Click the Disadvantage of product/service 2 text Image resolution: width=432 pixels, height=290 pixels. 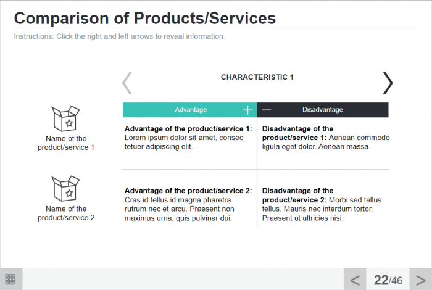tap(322, 204)
